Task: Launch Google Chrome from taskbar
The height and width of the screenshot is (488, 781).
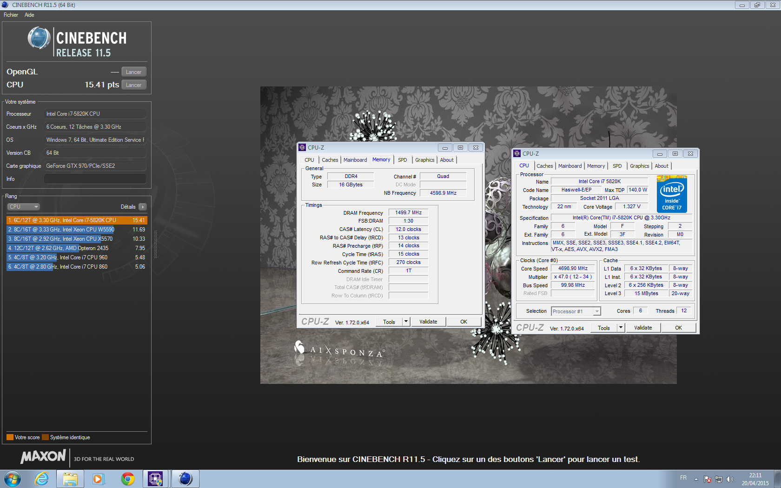Action: tap(127, 479)
